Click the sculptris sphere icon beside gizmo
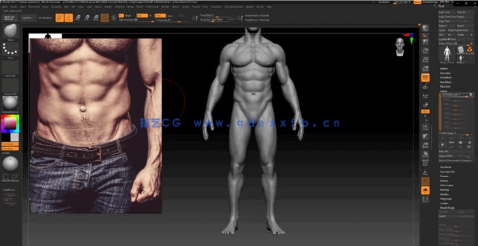The width and height of the screenshot is (478, 246). point(113,18)
